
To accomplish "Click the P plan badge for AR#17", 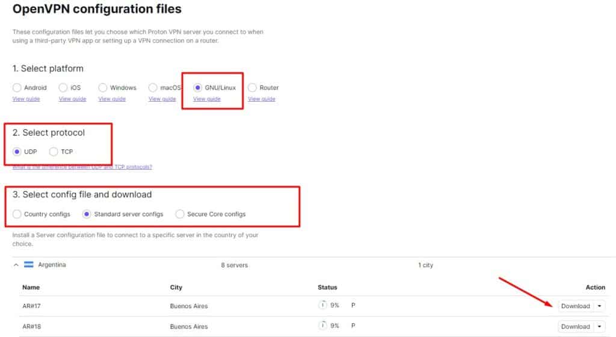I will [353, 305].
